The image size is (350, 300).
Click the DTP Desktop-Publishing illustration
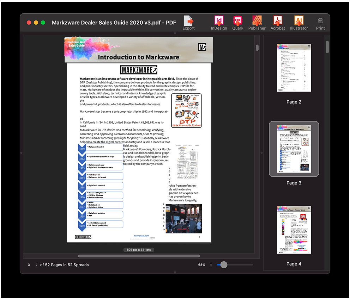tap(186, 111)
